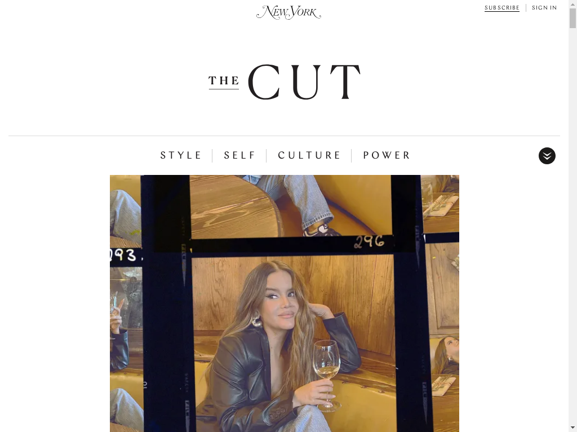Click the large "CUT" lettering in masthead
The height and width of the screenshot is (432, 577).
(304, 82)
